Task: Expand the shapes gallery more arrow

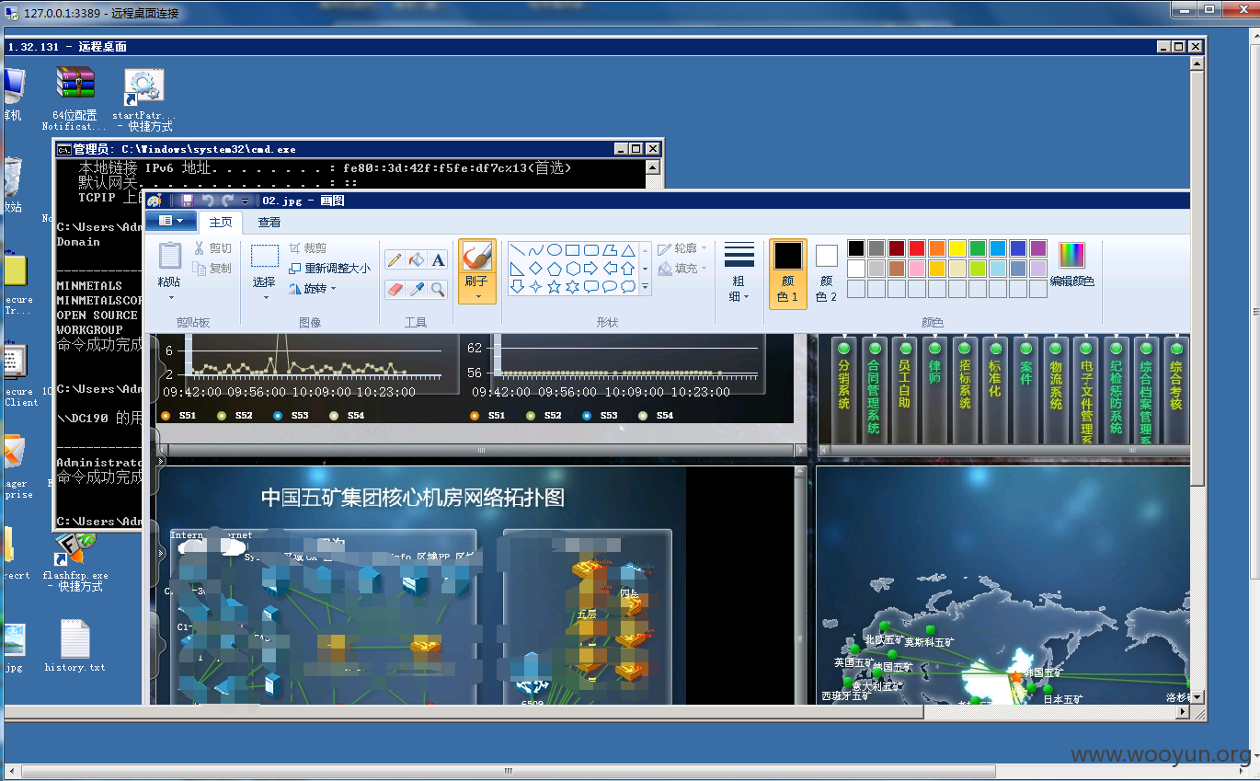Action: (646, 287)
